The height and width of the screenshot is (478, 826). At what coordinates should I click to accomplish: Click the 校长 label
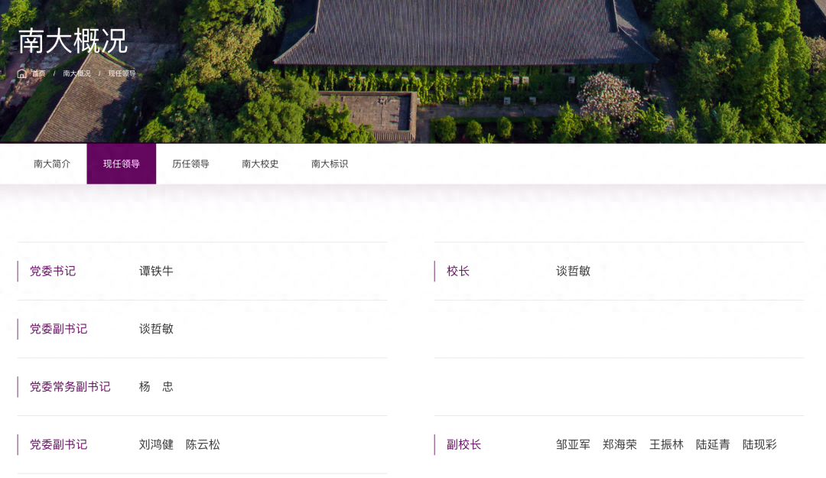pyautogui.click(x=458, y=271)
